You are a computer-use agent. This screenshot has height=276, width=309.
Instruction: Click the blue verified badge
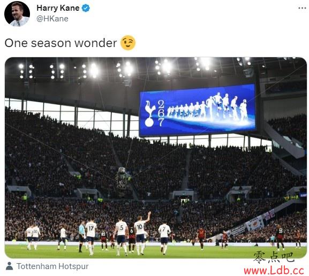[x=86, y=8]
